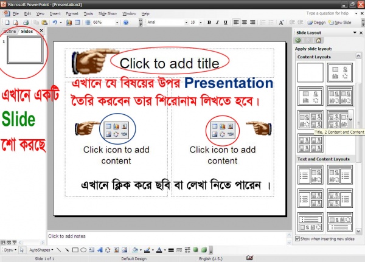The width and height of the screenshot is (365, 262).
Task: Click Insert Table icon in left placeholder
Action: [108, 126]
